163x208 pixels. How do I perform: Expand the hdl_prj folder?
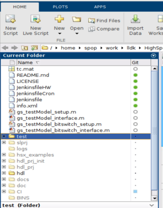(x=4, y=167)
